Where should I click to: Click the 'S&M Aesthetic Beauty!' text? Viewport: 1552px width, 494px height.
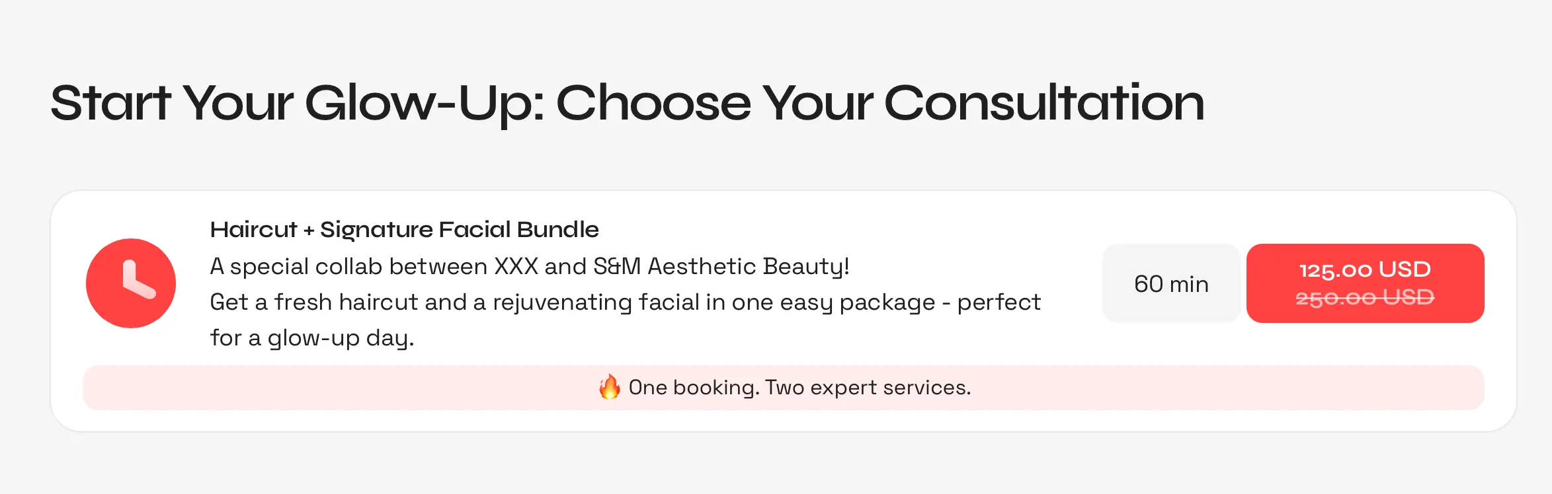click(x=721, y=266)
